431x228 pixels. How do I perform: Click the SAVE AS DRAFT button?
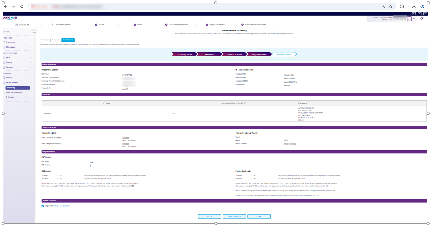click(234, 217)
